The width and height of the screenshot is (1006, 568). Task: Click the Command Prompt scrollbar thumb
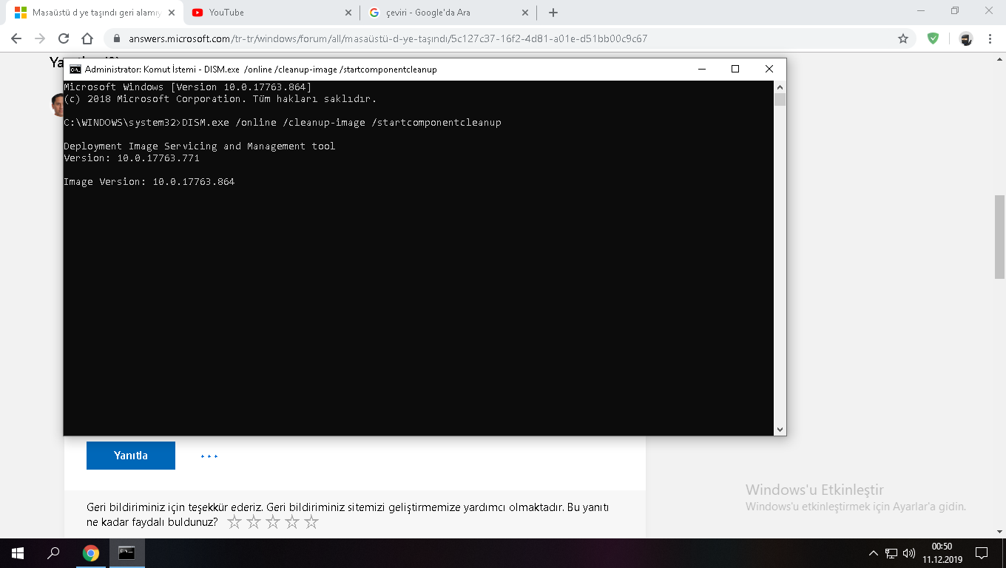780,100
